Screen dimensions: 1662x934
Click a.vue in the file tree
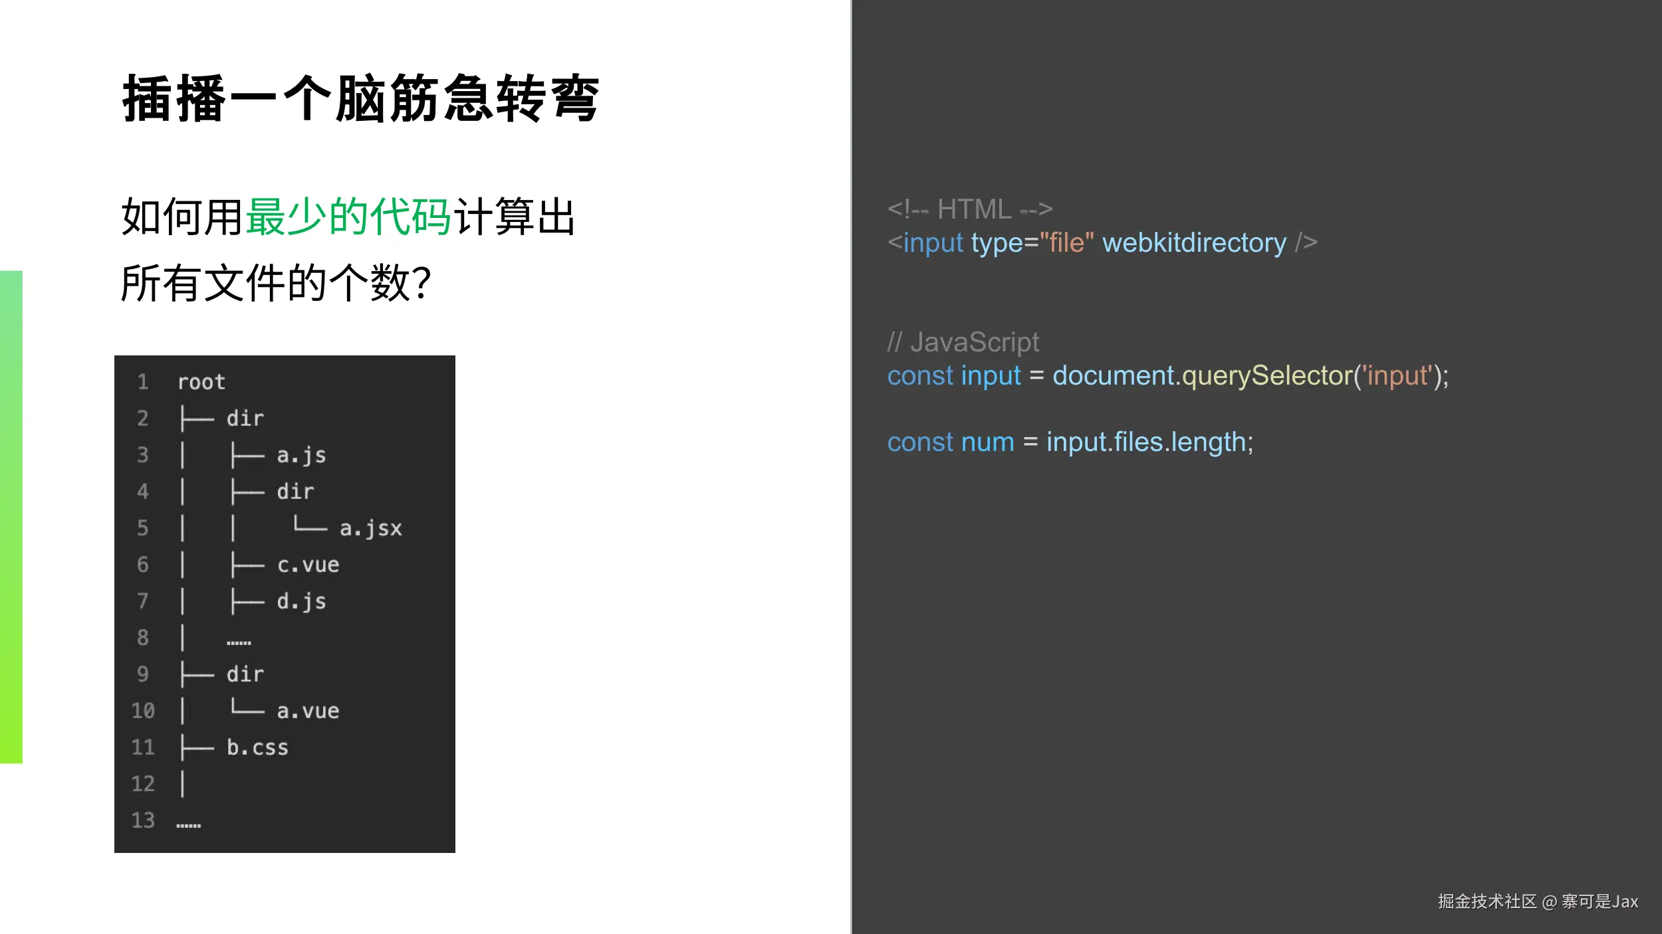[x=308, y=711]
